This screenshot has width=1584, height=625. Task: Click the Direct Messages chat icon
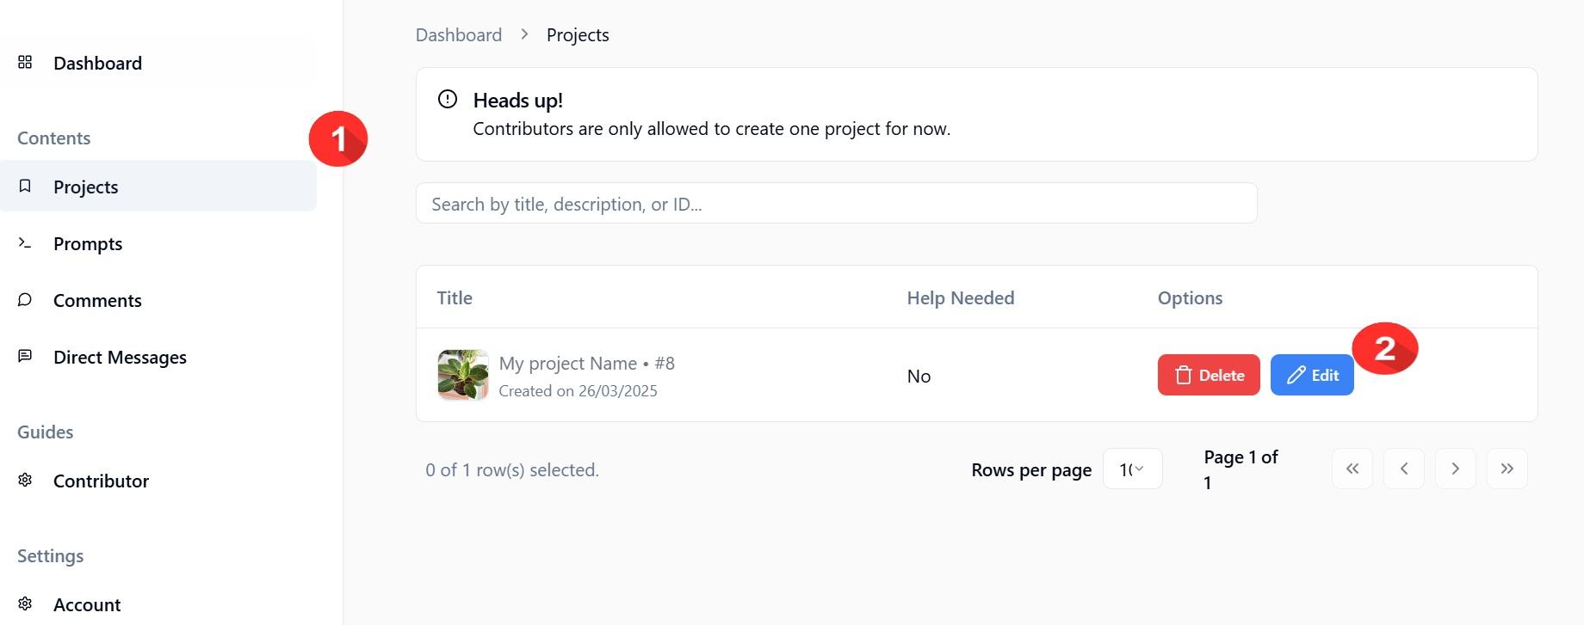pyautogui.click(x=25, y=356)
